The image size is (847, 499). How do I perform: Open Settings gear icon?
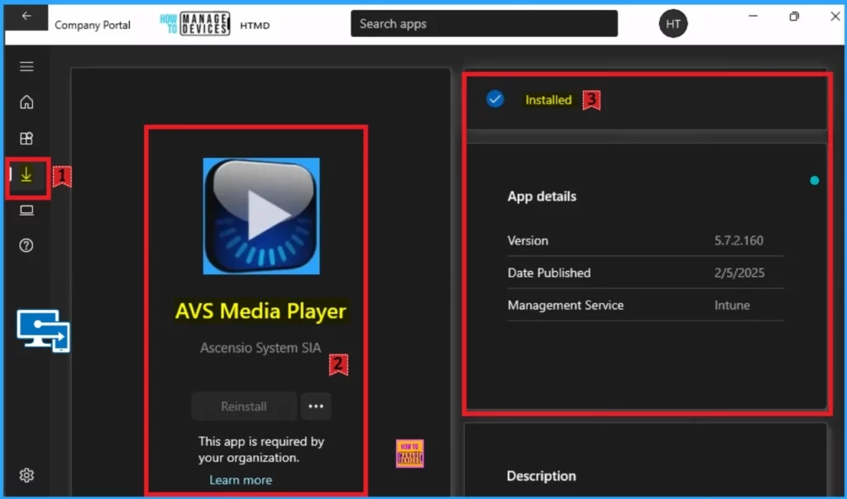[x=26, y=475]
